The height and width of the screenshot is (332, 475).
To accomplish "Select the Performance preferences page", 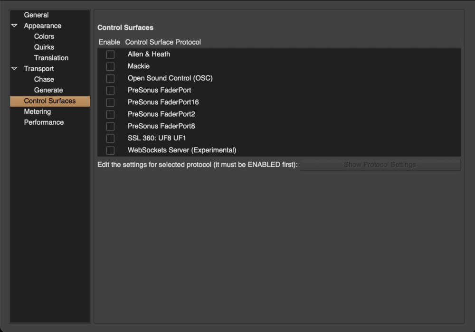I will point(44,122).
